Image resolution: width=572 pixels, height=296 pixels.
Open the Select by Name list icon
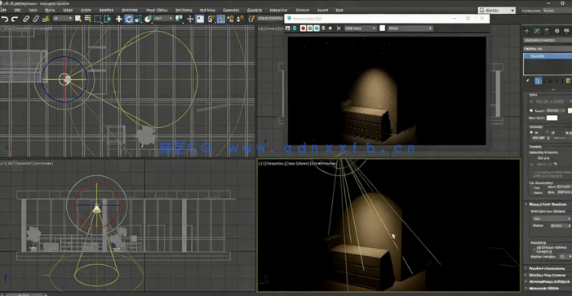(87, 19)
